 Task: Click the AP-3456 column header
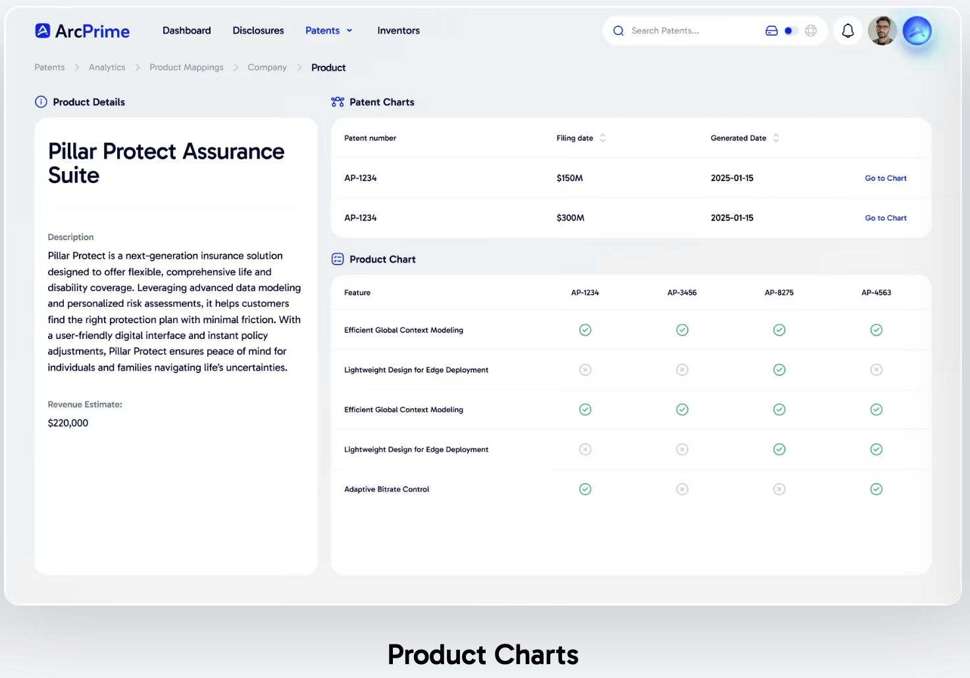682,293
